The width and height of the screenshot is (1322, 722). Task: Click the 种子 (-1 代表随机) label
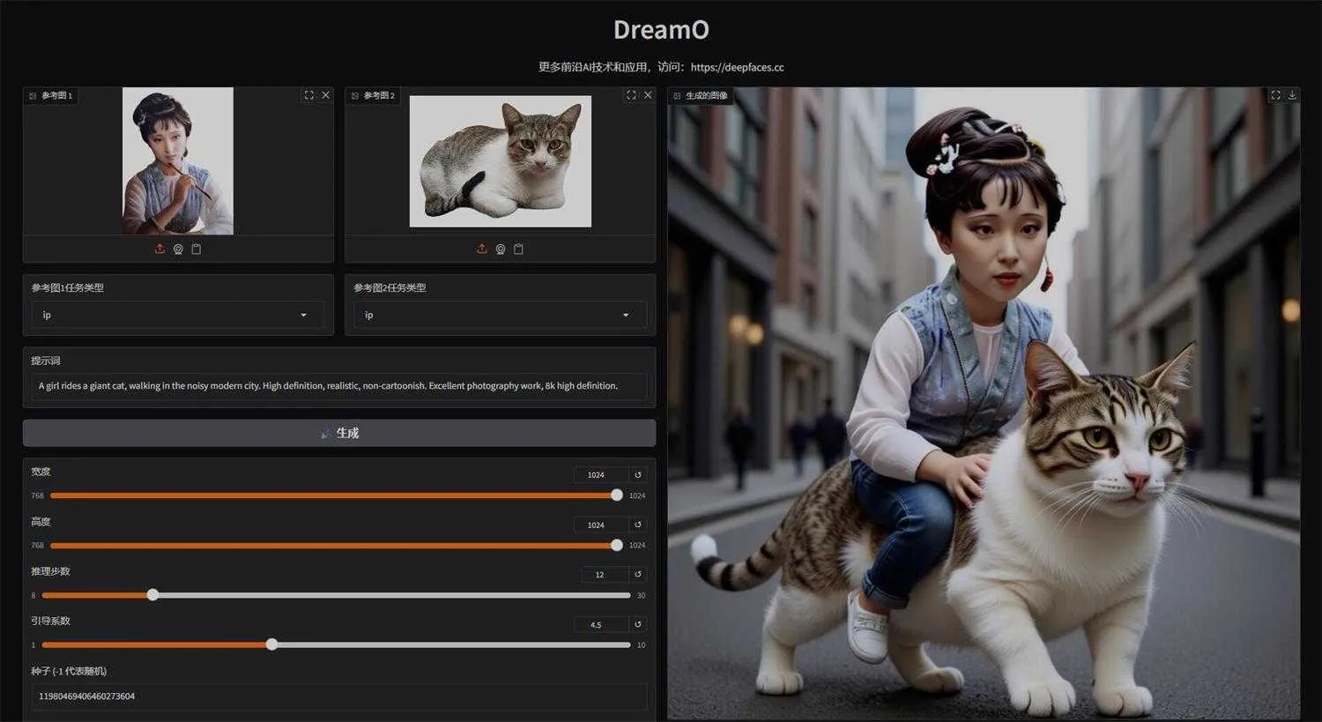pyautogui.click(x=69, y=671)
